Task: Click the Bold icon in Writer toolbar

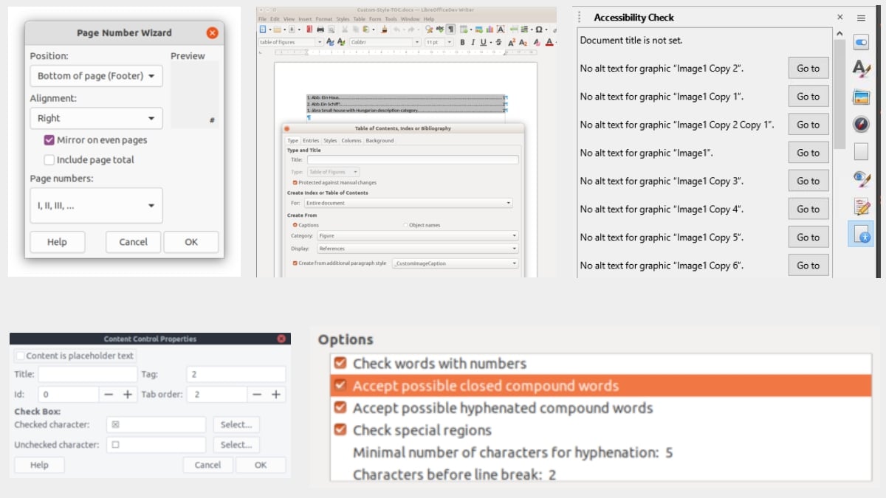Action: pos(463,43)
